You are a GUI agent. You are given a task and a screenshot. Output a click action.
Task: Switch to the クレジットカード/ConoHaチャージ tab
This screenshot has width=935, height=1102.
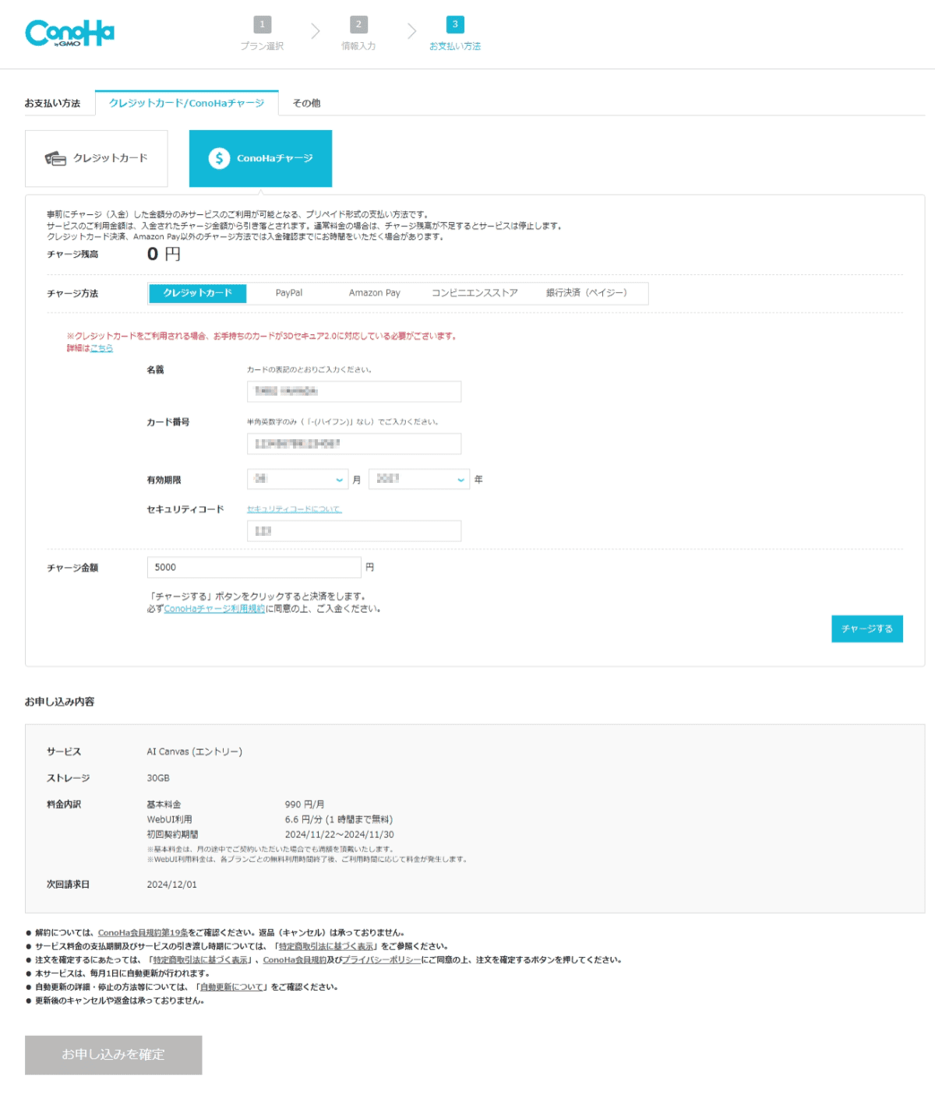click(187, 103)
